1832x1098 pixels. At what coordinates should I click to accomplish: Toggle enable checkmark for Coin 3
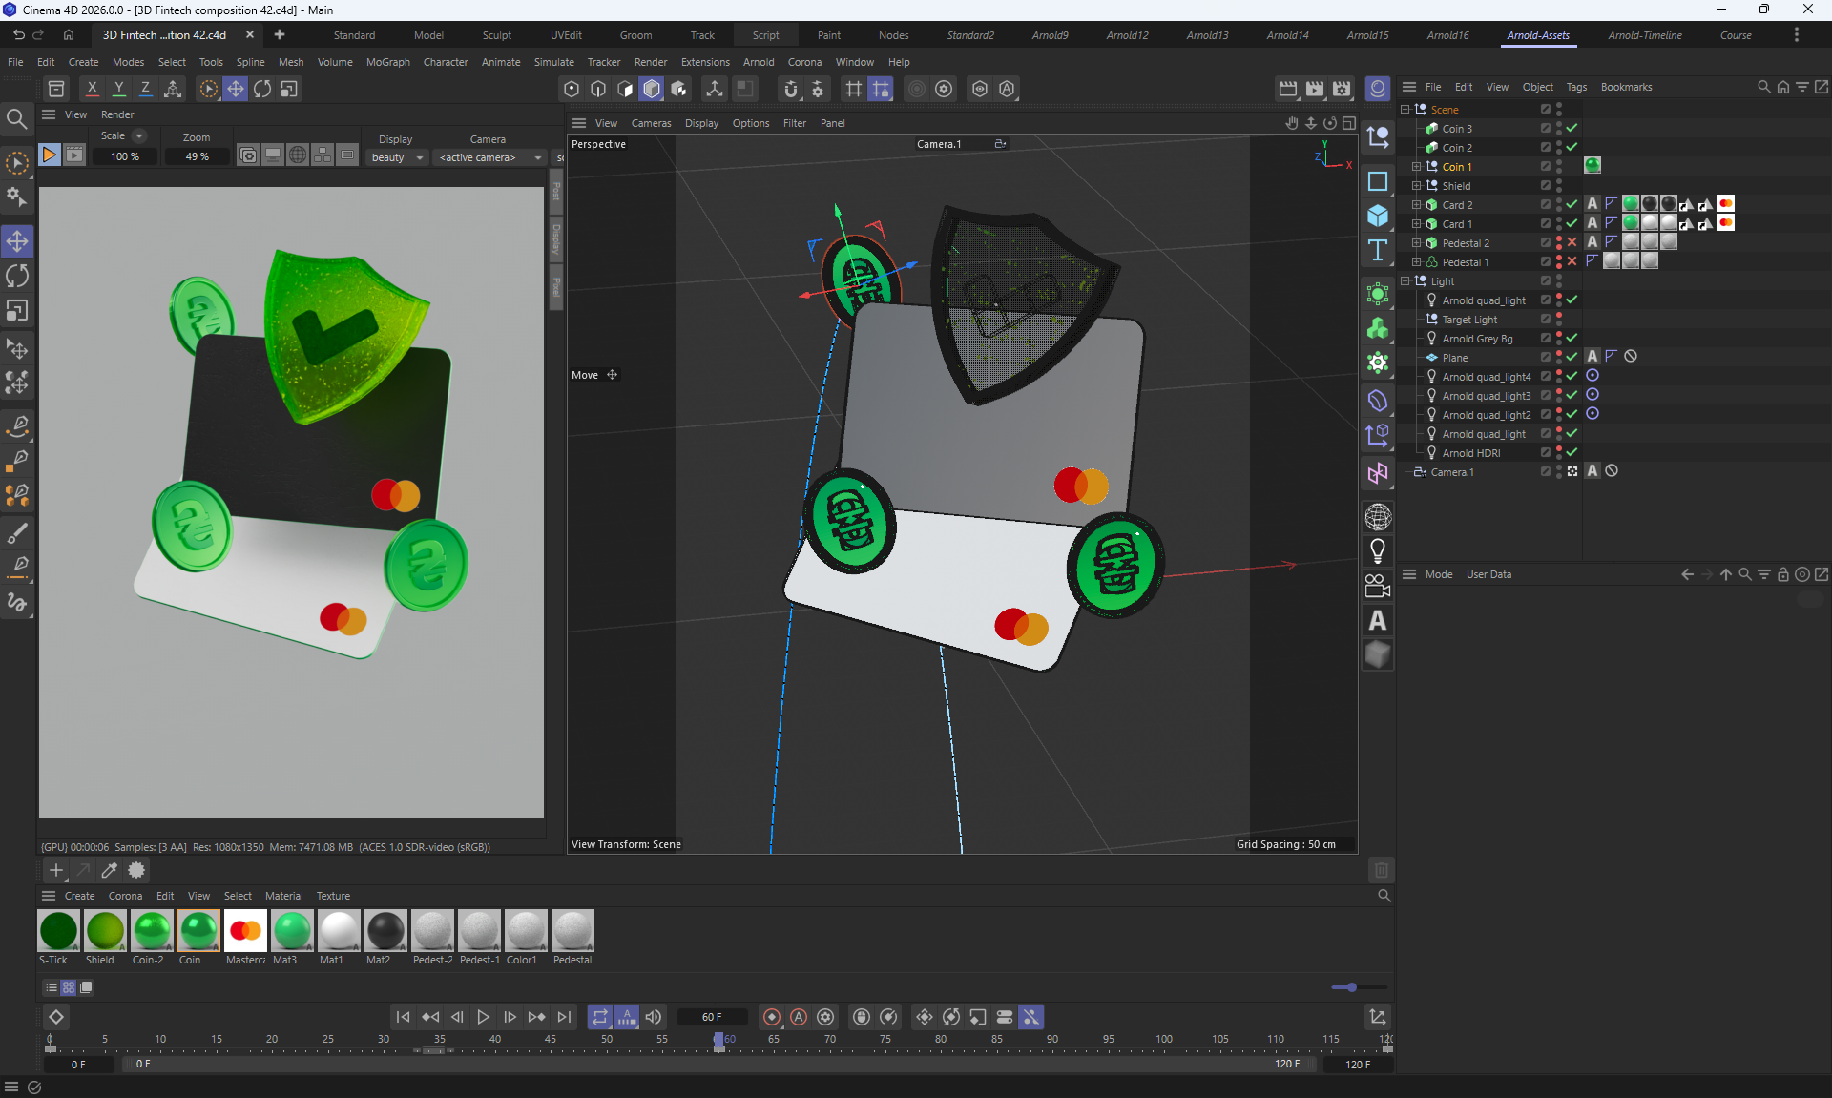click(x=1572, y=128)
